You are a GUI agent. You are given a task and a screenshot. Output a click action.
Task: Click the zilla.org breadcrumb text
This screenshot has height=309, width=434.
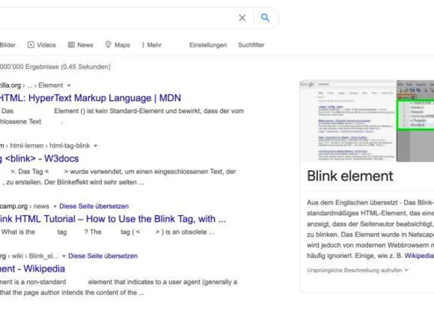click(11, 86)
